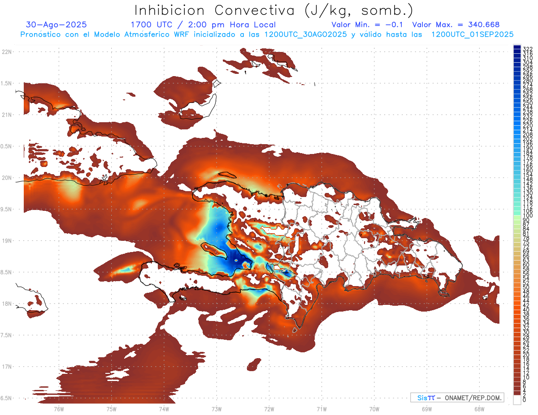
Task: Click the '71W' longitude label
Action: point(321,409)
